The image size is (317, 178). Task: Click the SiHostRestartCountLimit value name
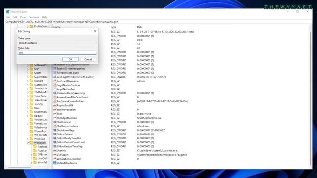point(71,142)
